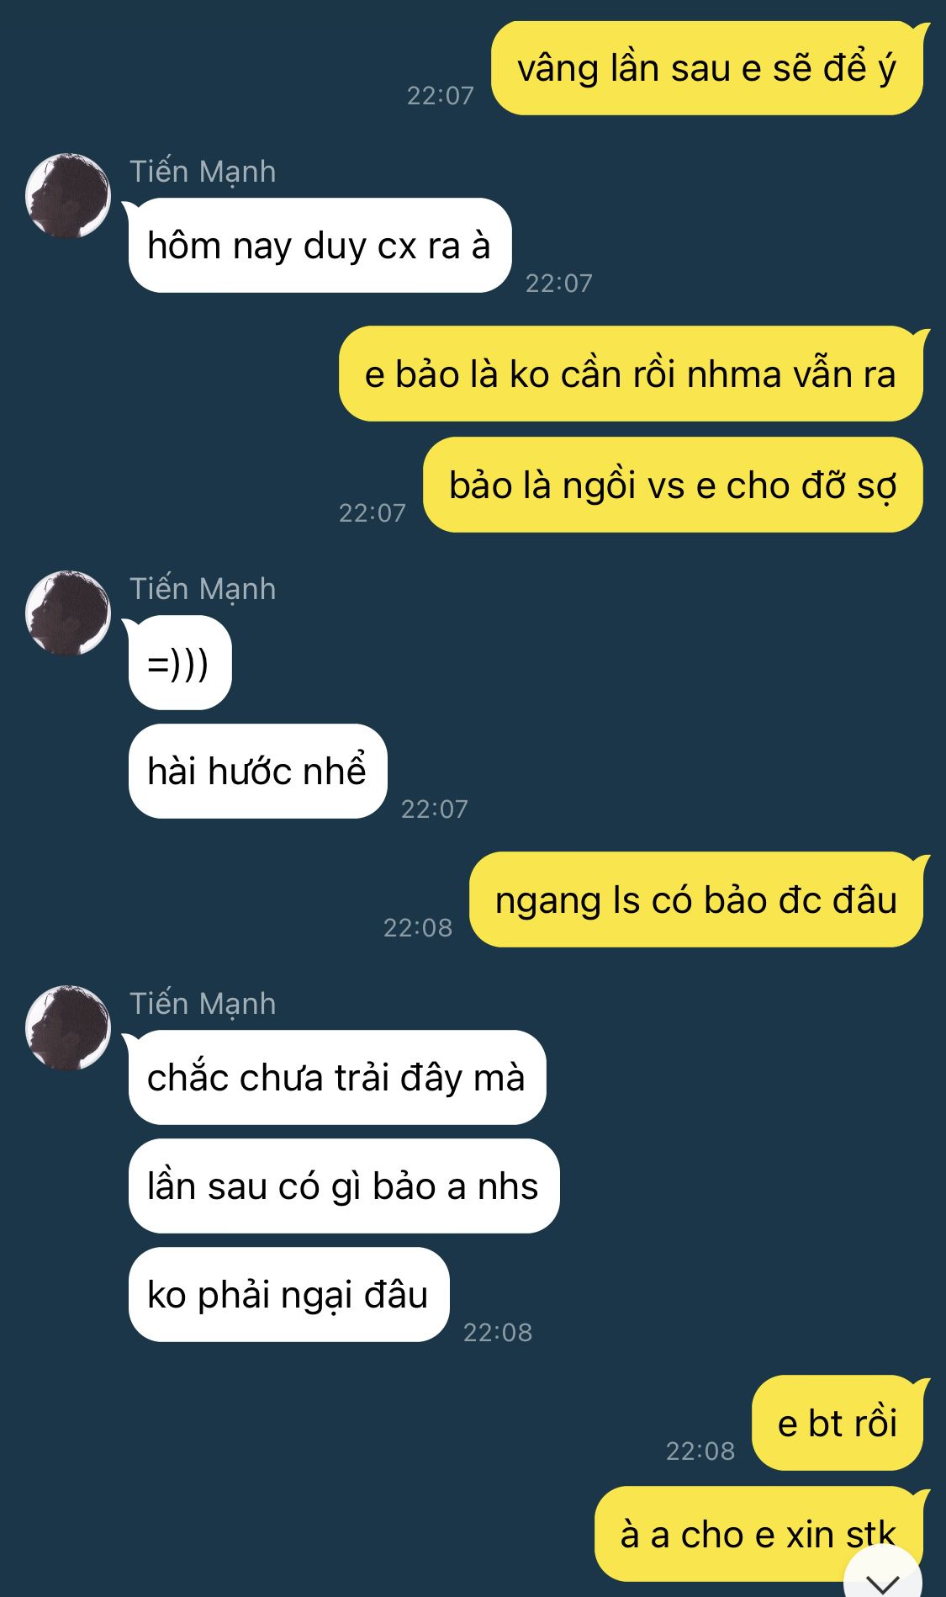Tap sender name Tiến Mạnh above 'chắc chưa trải đây mà'
Screen dimensions: 946x1597
[203, 1004]
